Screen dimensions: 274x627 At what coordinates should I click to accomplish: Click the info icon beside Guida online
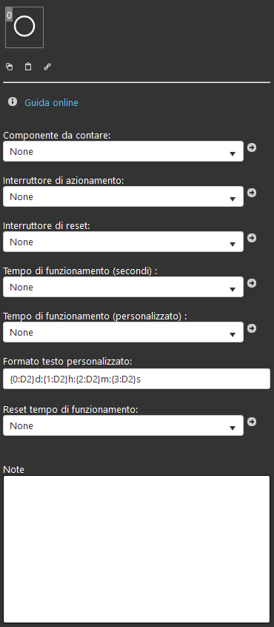click(13, 102)
